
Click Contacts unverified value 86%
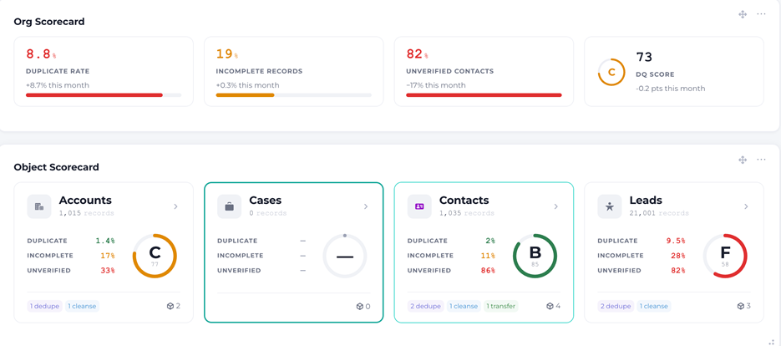click(488, 271)
